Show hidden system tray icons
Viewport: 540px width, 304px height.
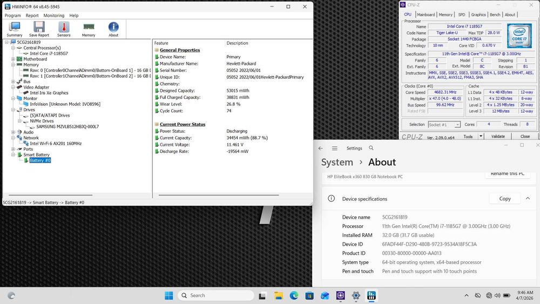[x=467, y=295]
